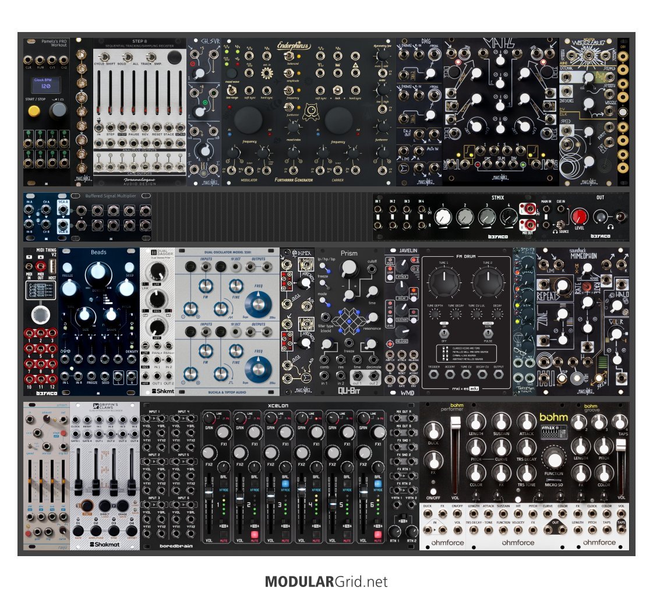Click the ATTACK knob on Bohm
The image size is (653, 594).
527,422
